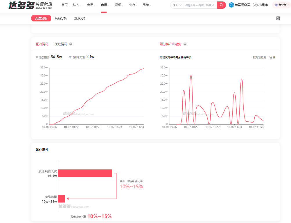Click the 小程序 mini-program icon
This screenshot has width=291, height=223.
(255, 5)
